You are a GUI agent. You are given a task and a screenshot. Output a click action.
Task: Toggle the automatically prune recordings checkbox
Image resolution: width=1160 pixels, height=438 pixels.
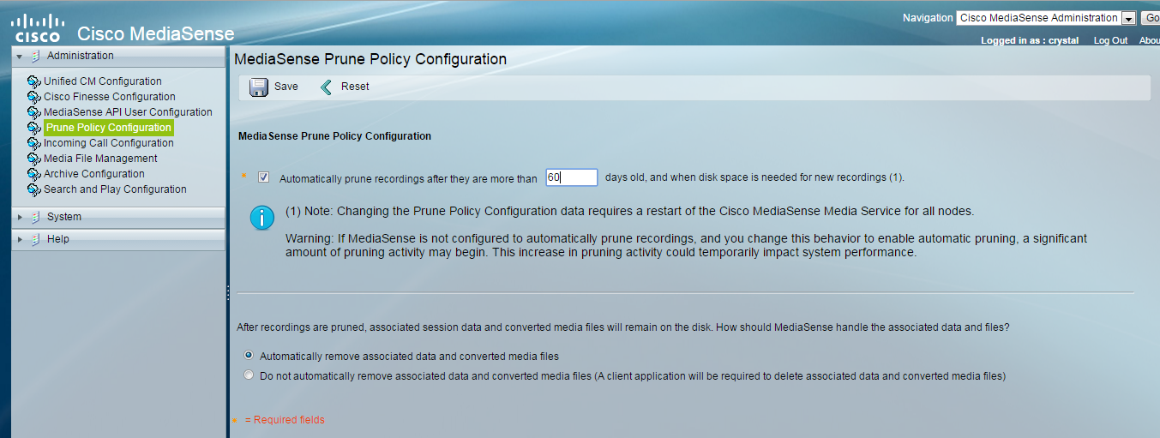tap(263, 177)
